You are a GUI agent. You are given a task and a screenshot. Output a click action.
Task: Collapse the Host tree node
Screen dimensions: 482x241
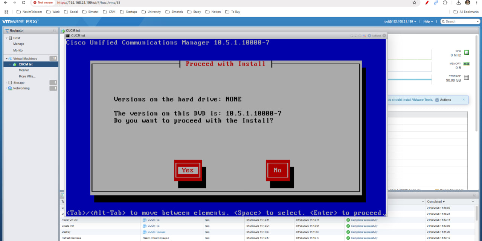point(6,38)
